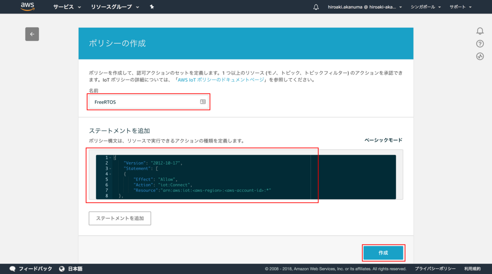Collapse code fold arrow on line 1

click(x=110, y=158)
